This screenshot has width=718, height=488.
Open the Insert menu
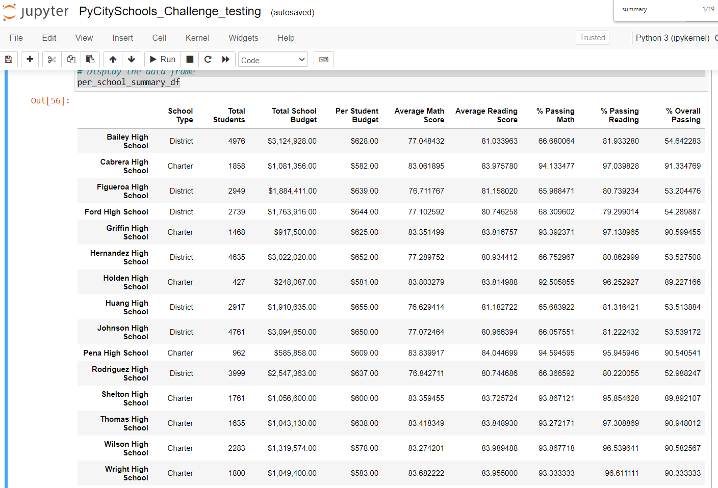point(123,38)
